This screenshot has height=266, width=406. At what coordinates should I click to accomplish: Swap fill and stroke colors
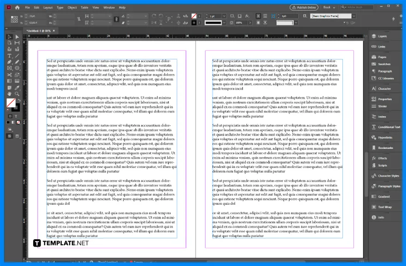[x=19, y=99]
